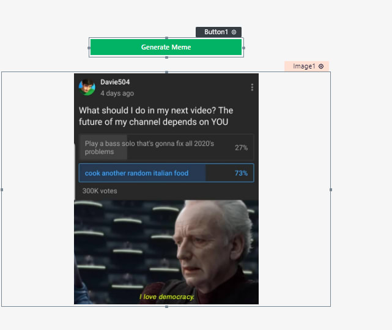Click the Davie504 profile avatar
This screenshot has height=330, width=392.
[x=87, y=87]
